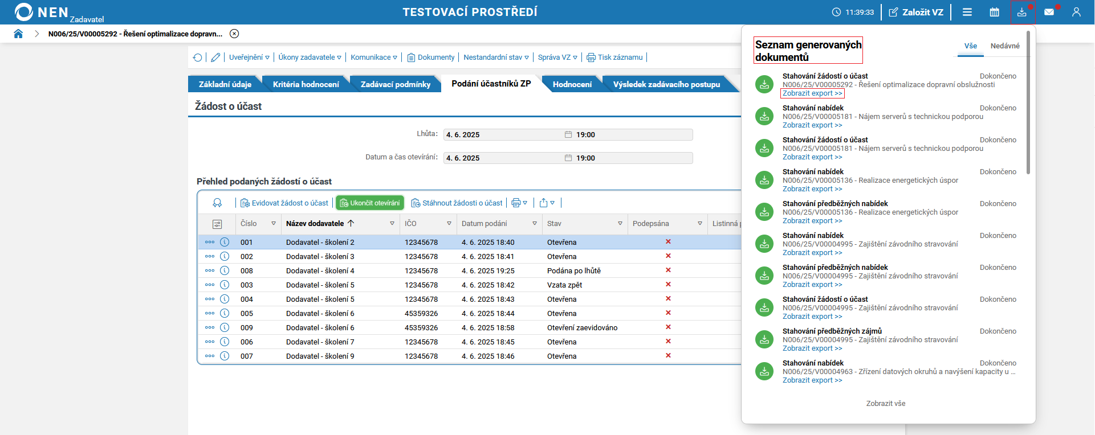Open the hamburger menu in the header
The width and height of the screenshot is (1095, 435).
[967, 12]
